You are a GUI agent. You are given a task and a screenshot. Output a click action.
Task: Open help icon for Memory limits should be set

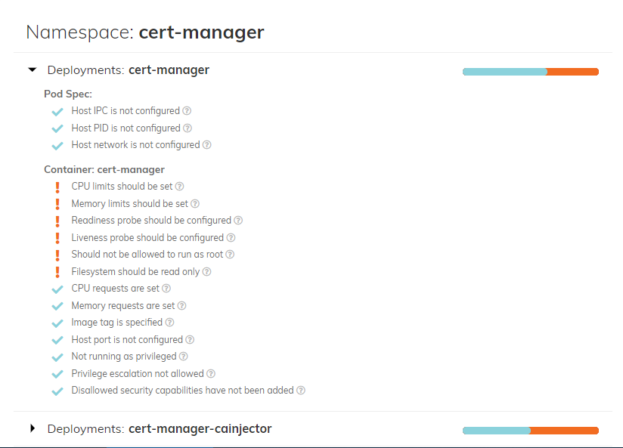tap(195, 204)
